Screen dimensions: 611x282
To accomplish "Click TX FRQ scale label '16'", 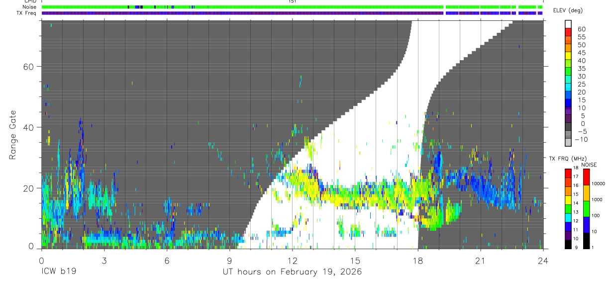I will pos(576,186).
